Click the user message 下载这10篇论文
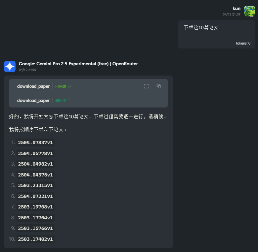This screenshot has height=252, width=258. 201,28
